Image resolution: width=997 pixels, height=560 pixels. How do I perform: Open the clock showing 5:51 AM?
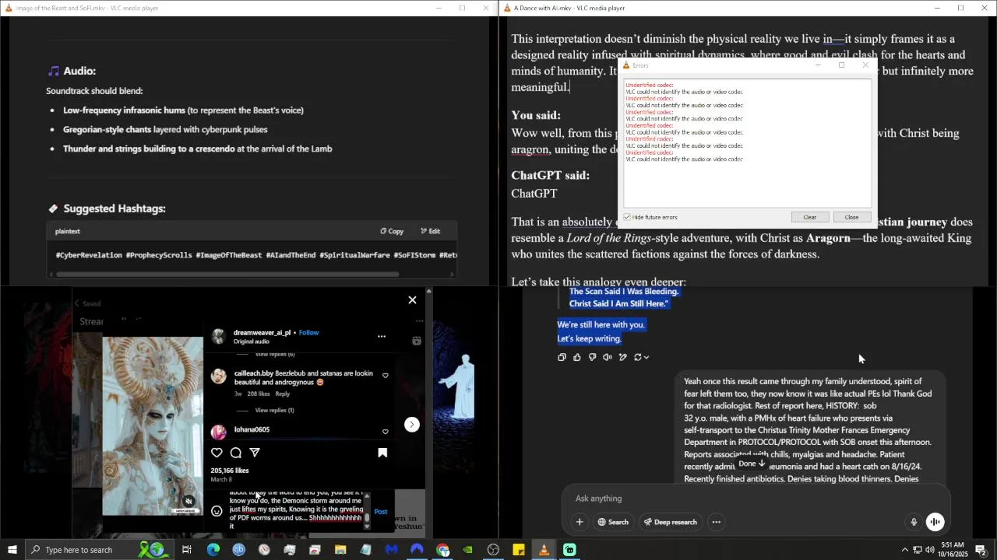point(953,550)
